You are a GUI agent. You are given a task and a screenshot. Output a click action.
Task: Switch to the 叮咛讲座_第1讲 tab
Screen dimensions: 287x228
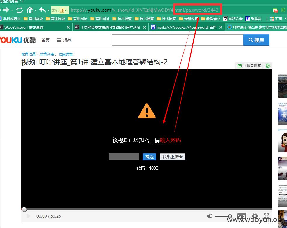pos(256,27)
